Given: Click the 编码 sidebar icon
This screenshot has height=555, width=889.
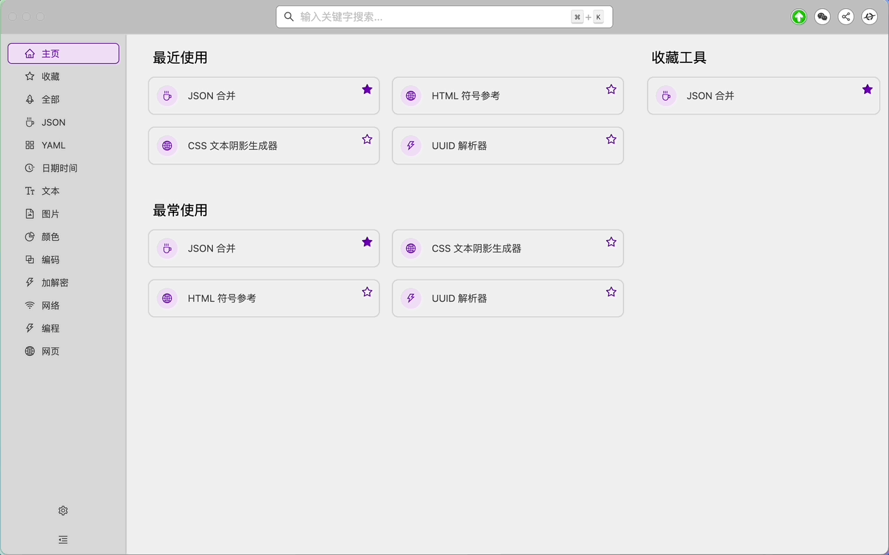Looking at the screenshot, I should tap(30, 259).
